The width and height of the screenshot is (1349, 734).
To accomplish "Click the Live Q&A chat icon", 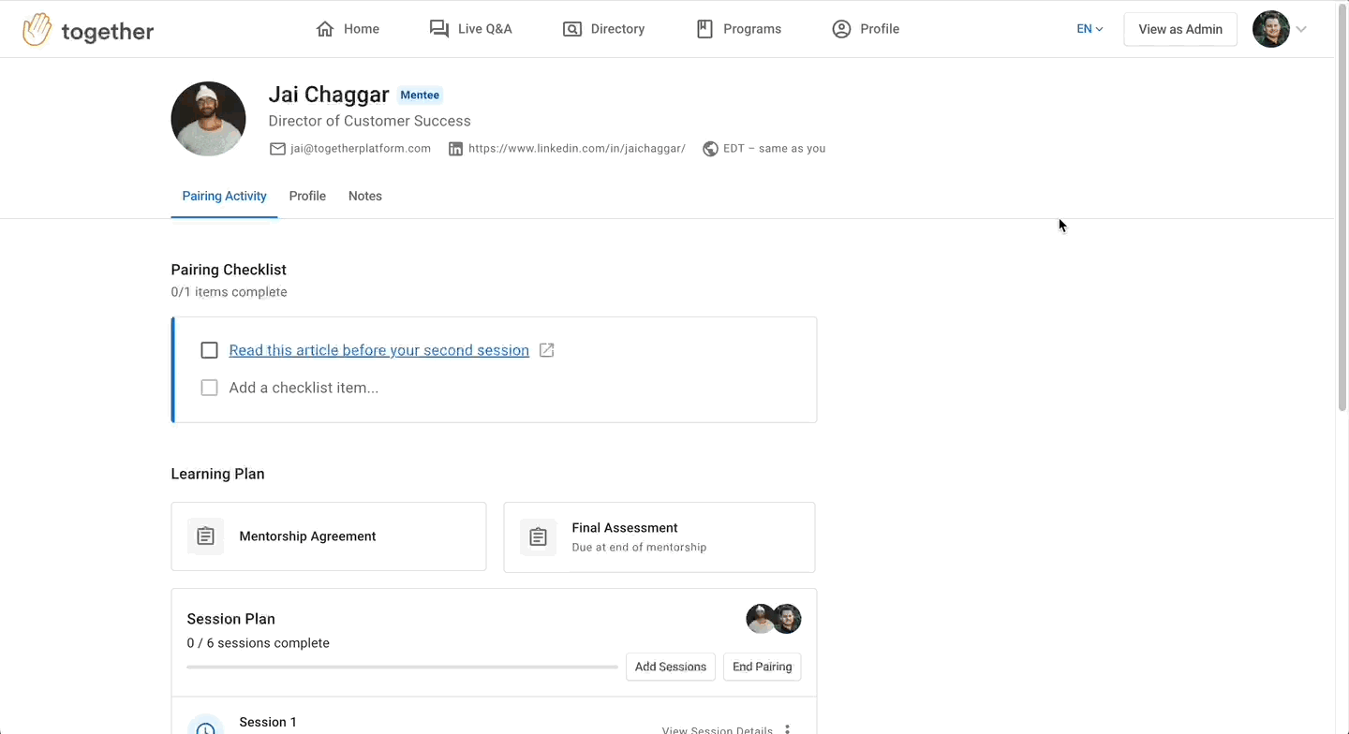I will [x=439, y=29].
